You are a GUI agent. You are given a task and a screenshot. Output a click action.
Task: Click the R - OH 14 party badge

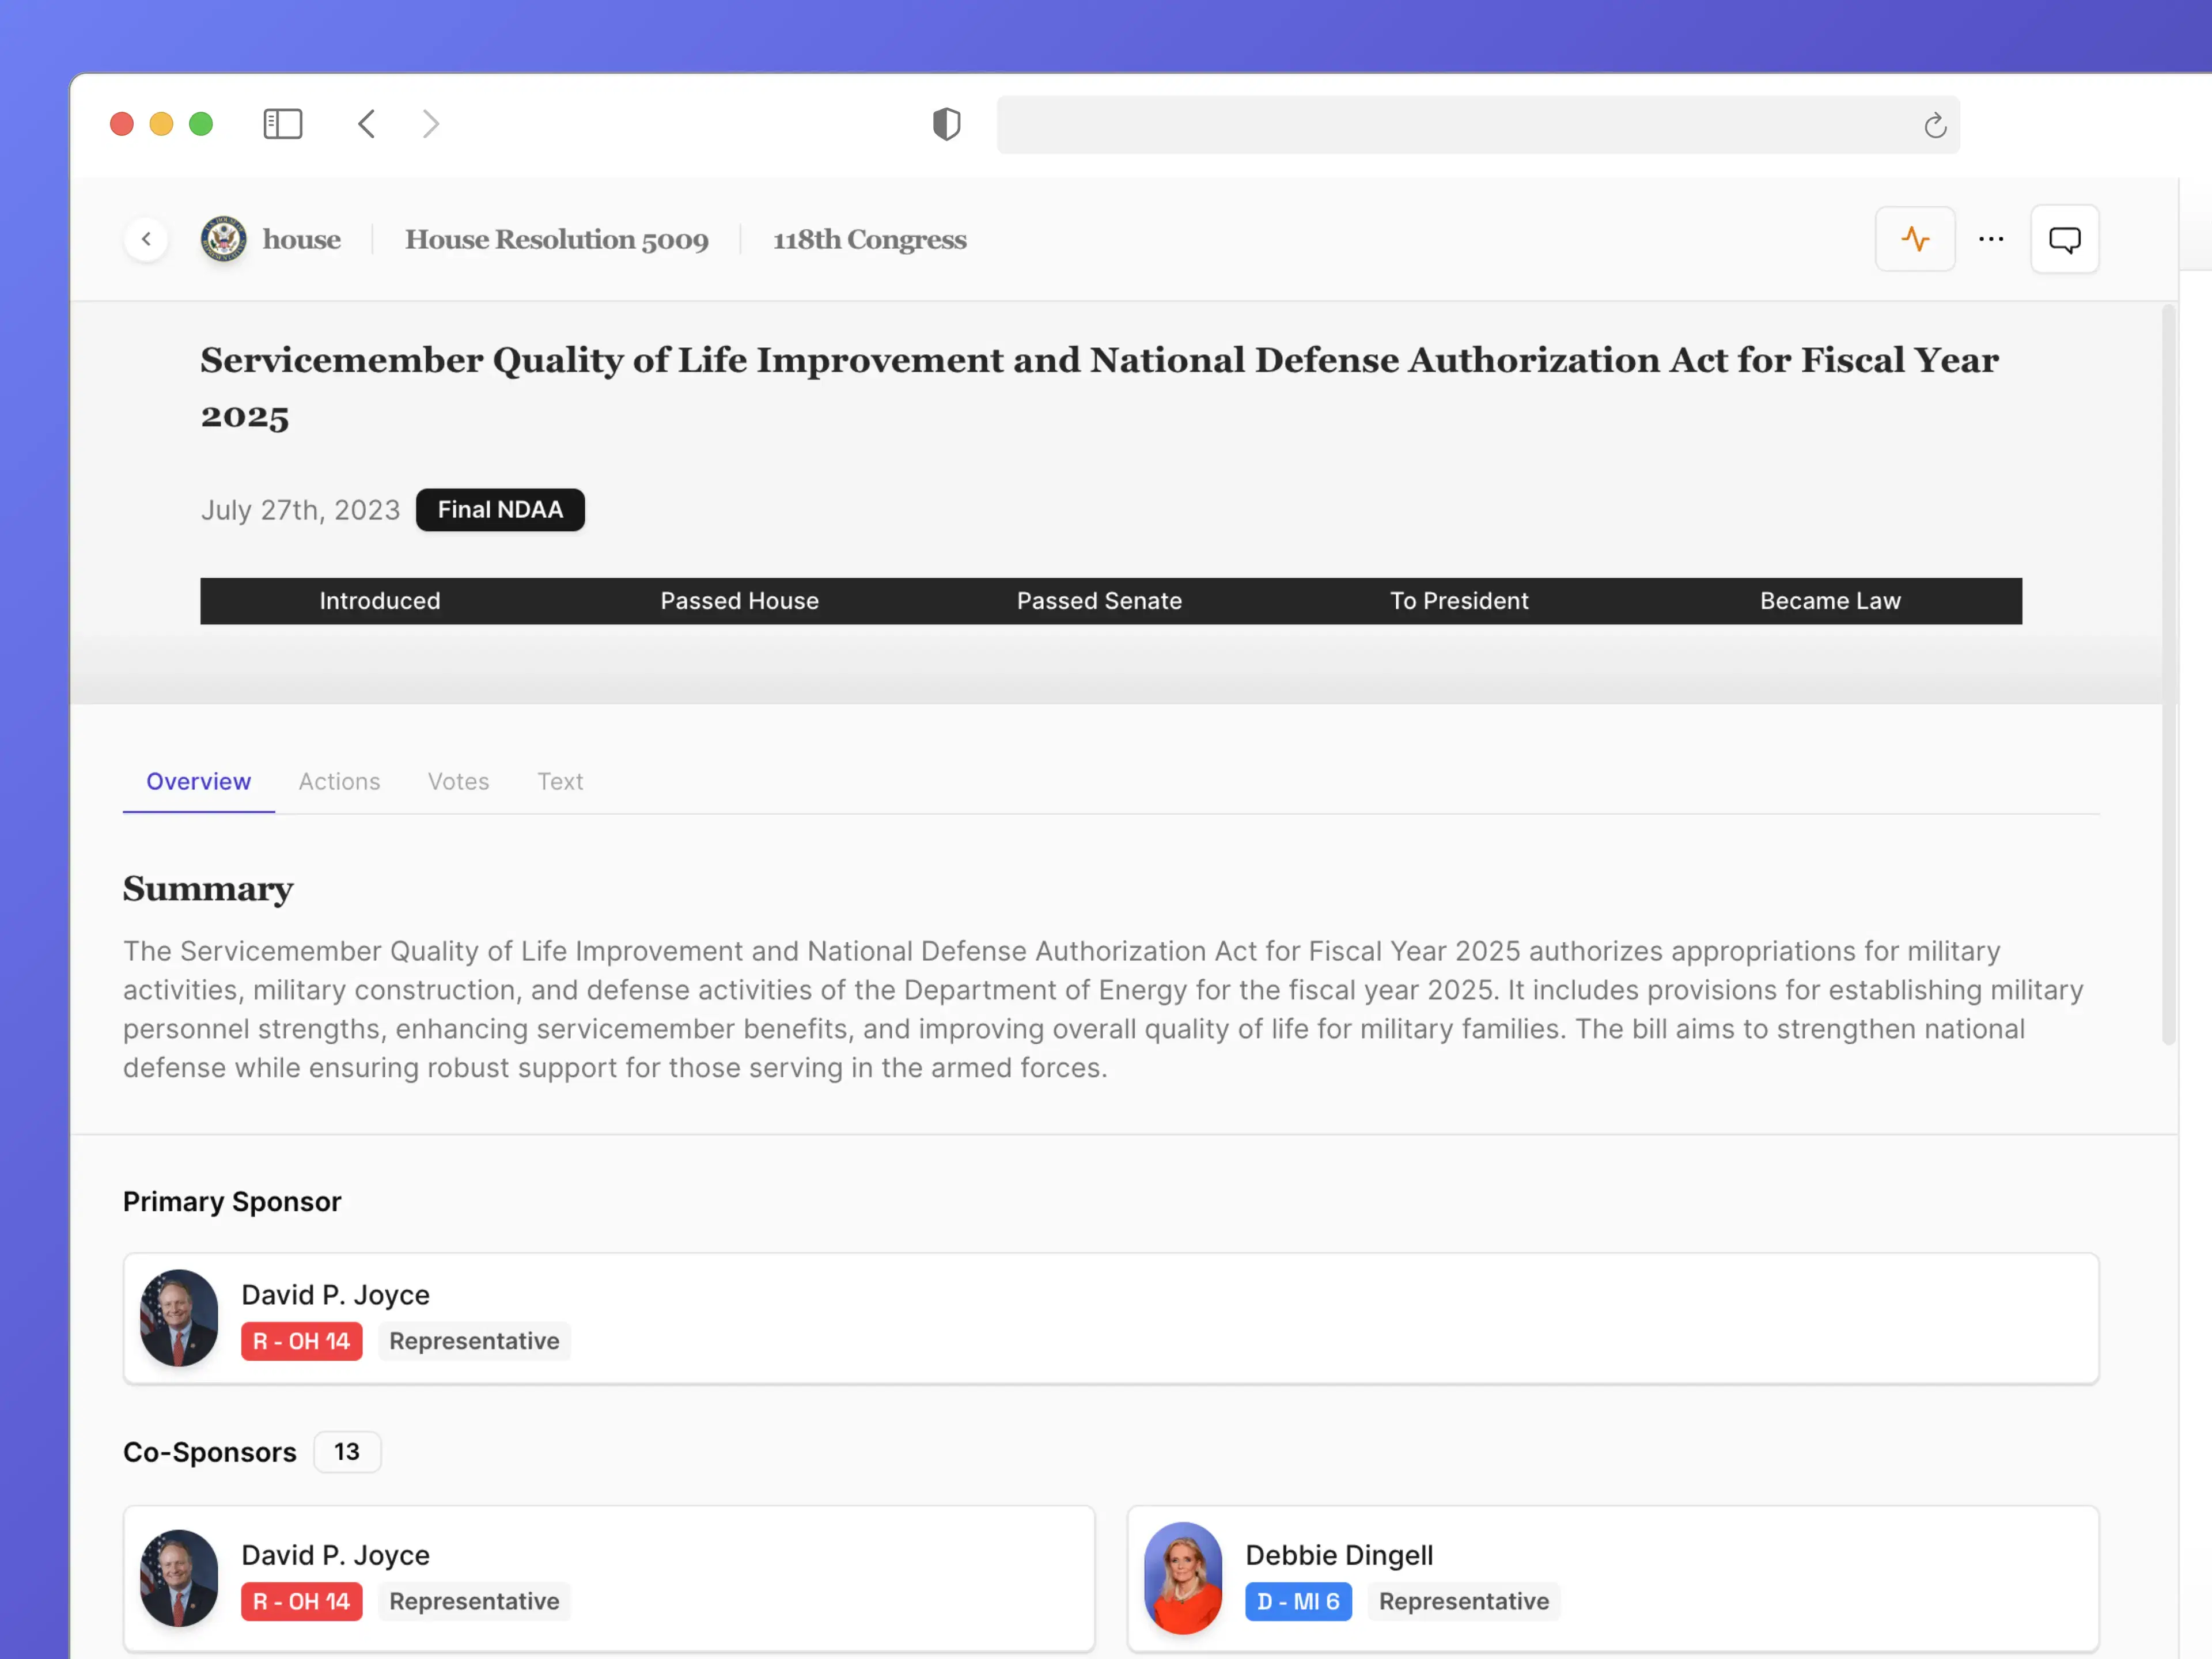coord(301,1341)
